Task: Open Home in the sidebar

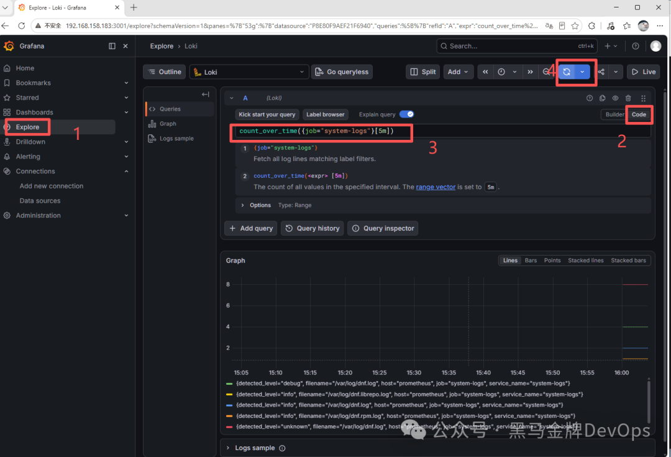Action: (25, 68)
